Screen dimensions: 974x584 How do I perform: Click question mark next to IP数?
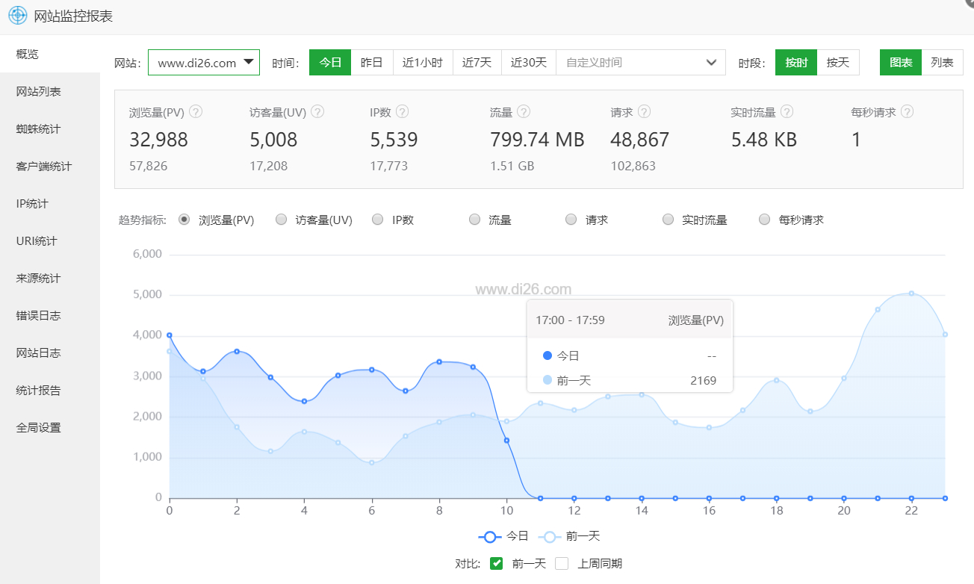point(402,112)
